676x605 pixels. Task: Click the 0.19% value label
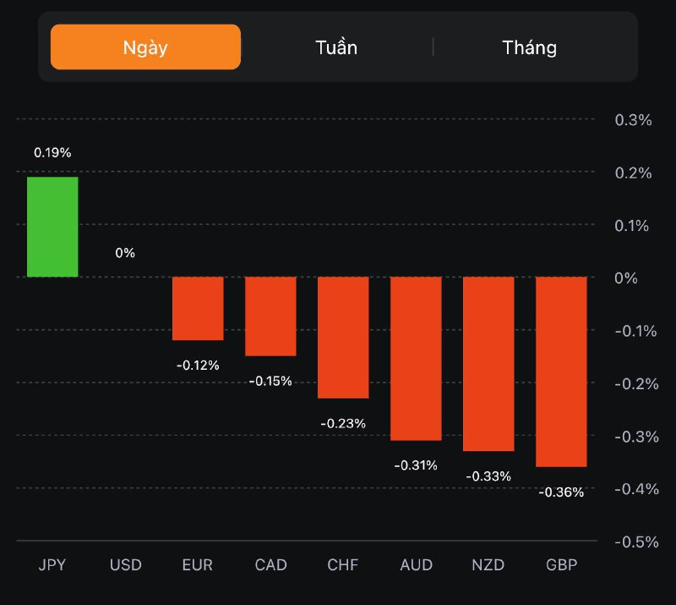tap(52, 153)
